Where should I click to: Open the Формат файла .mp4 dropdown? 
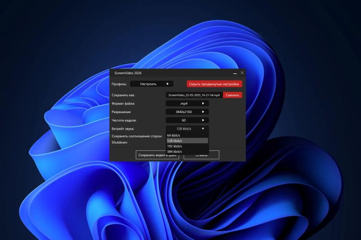click(x=187, y=104)
